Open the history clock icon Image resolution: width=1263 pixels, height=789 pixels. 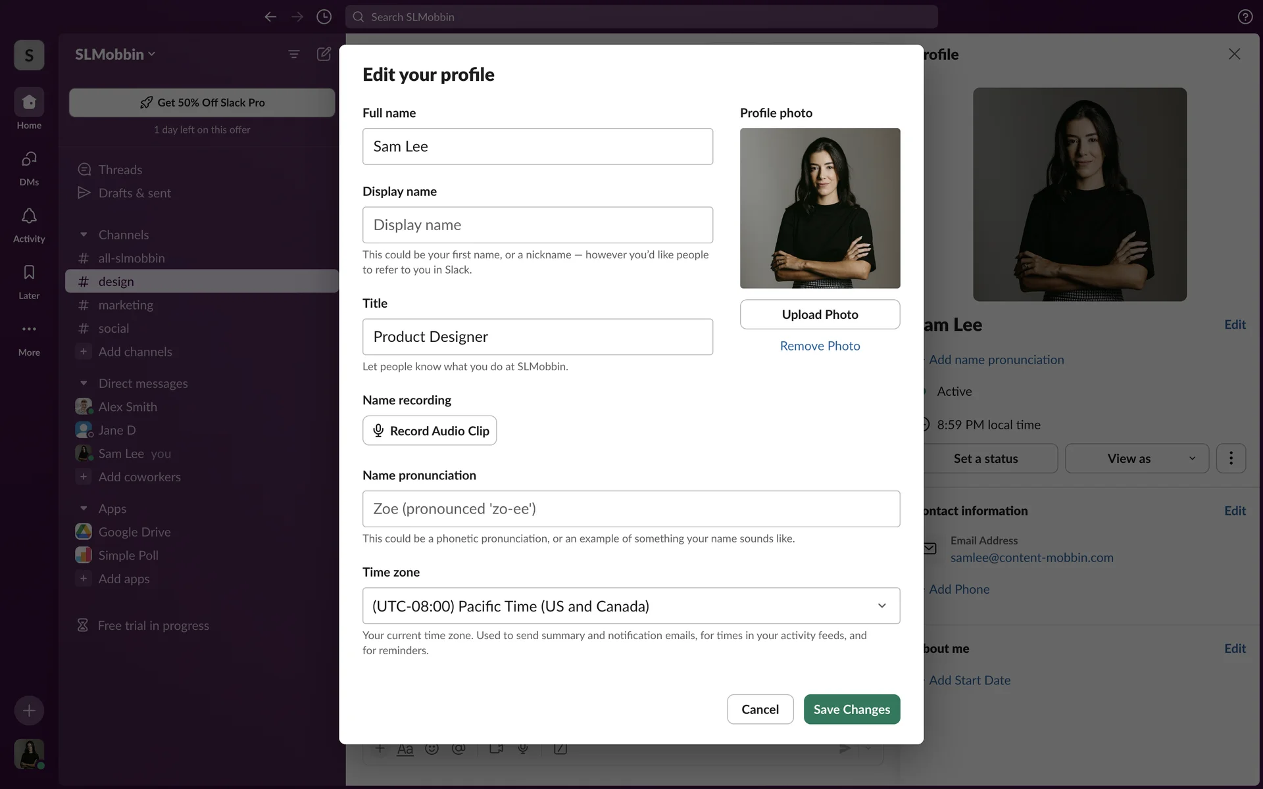tap(324, 17)
